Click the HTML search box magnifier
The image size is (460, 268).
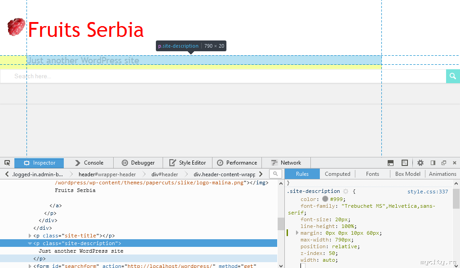(x=275, y=174)
